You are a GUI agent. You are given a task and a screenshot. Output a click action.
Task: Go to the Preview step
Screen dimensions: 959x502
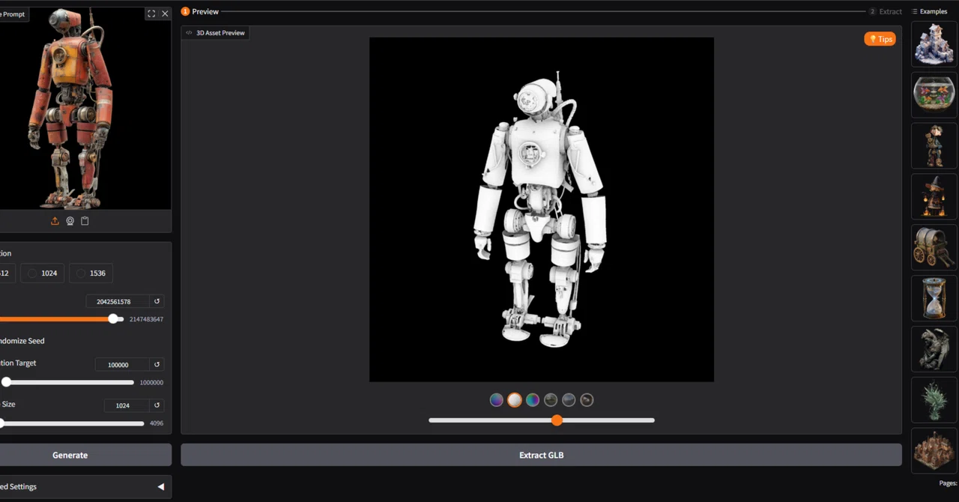click(x=200, y=11)
